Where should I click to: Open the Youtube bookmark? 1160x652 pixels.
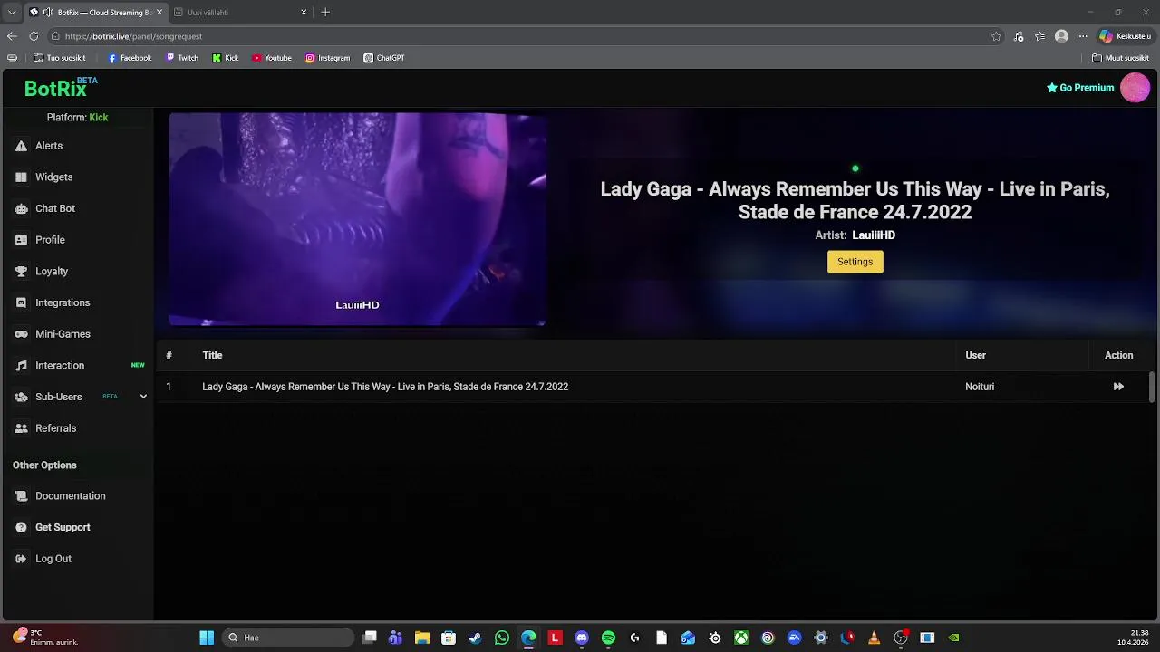click(272, 58)
